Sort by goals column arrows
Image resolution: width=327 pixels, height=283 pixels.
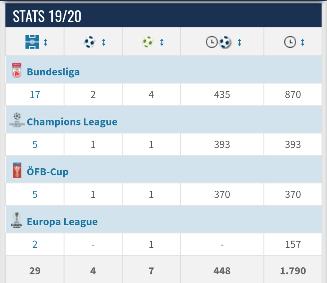[103, 42]
